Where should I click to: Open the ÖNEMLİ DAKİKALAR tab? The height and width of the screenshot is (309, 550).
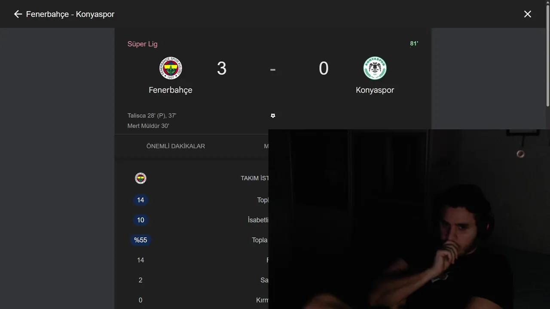tap(176, 146)
